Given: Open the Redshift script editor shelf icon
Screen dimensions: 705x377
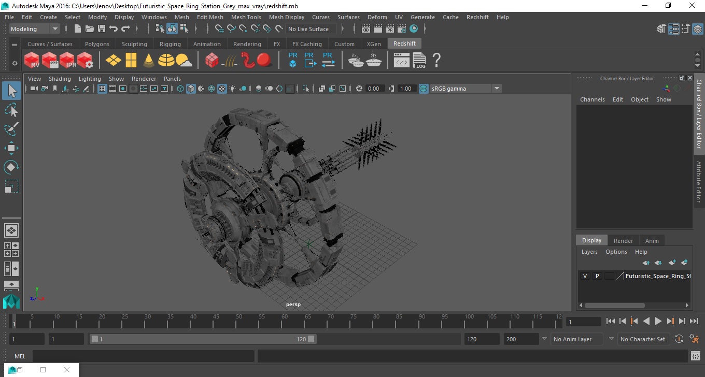Looking at the screenshot, I should (x=402, y=60).
